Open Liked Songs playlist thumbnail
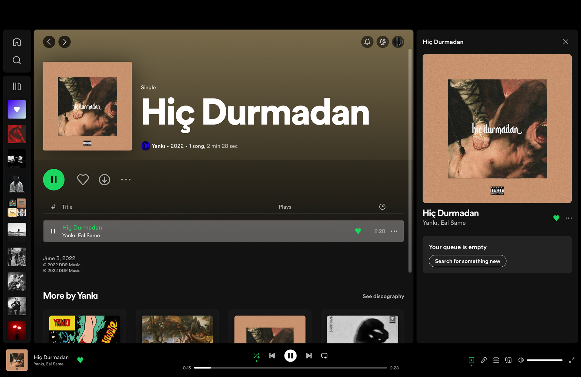 [17, 109]
